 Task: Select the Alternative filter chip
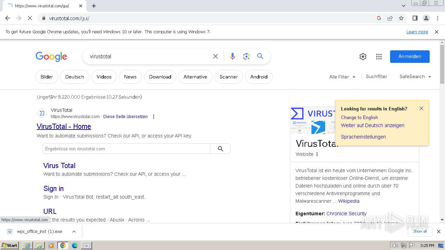[x=195, y=77]
